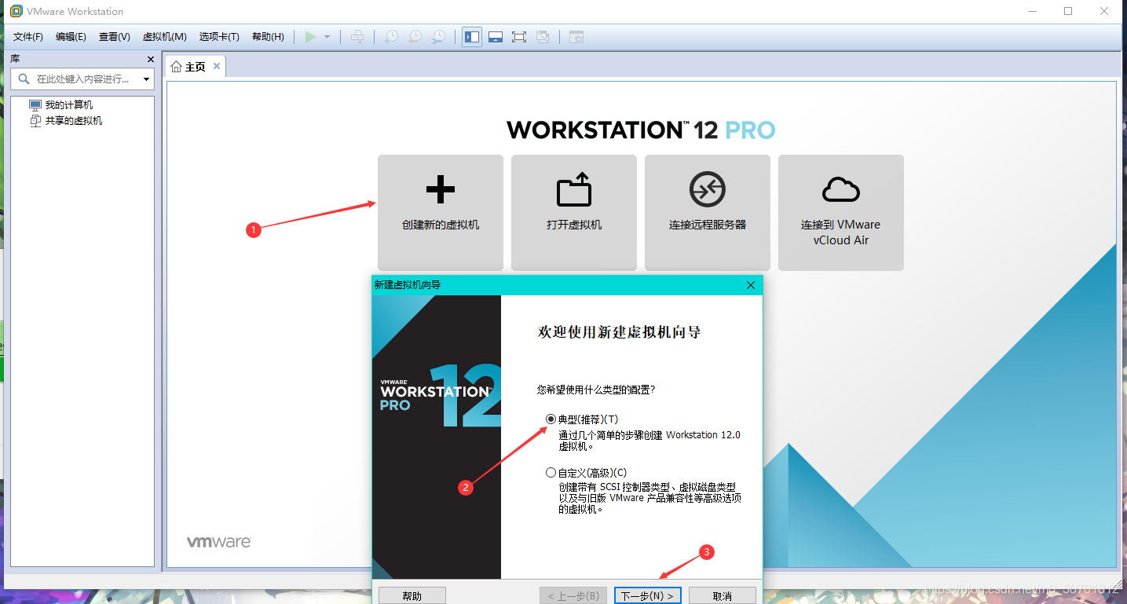Click the full screen mode icon
Image resolution: width=1127 pixels, height=604 pixels.
pyautogui.click(x=518, y=37)
